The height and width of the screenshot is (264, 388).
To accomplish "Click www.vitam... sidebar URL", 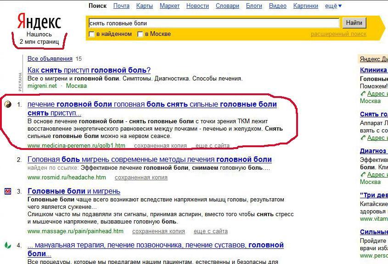I will [x=374, y=219].
